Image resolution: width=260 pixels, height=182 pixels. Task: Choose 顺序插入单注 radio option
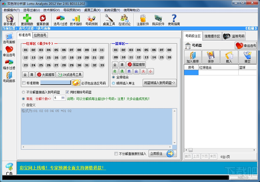(x=113, y=83)
